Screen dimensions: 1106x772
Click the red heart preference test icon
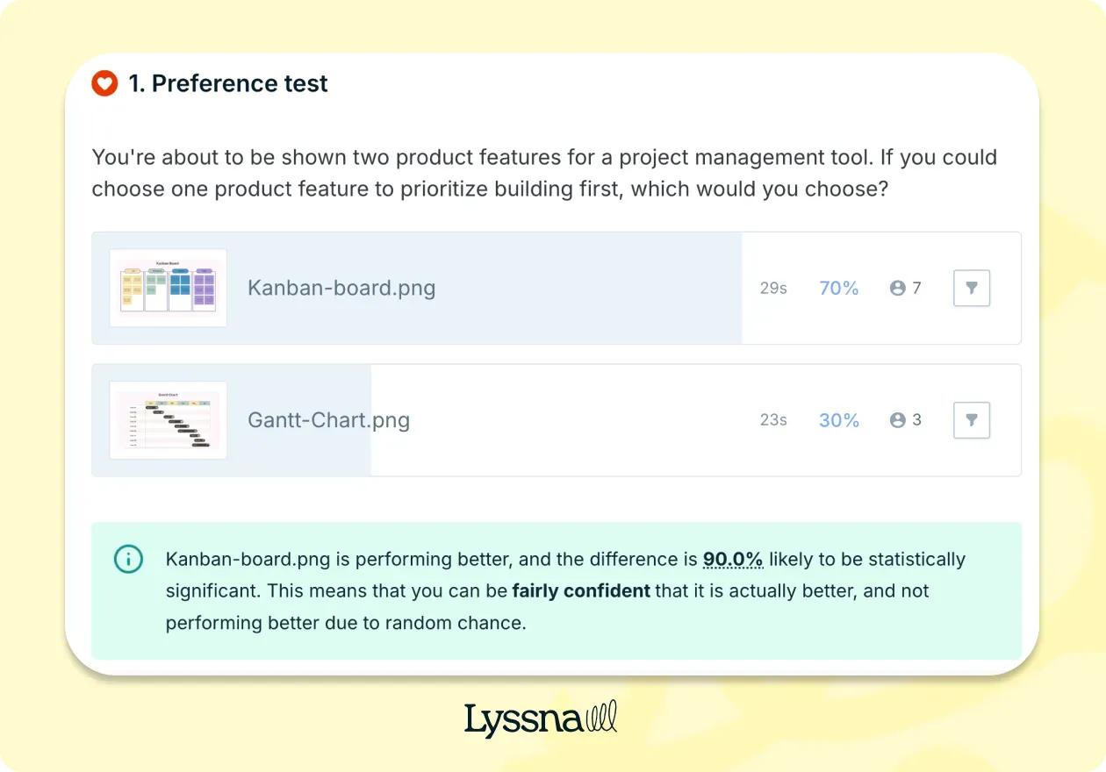click(x=104, y=84)
